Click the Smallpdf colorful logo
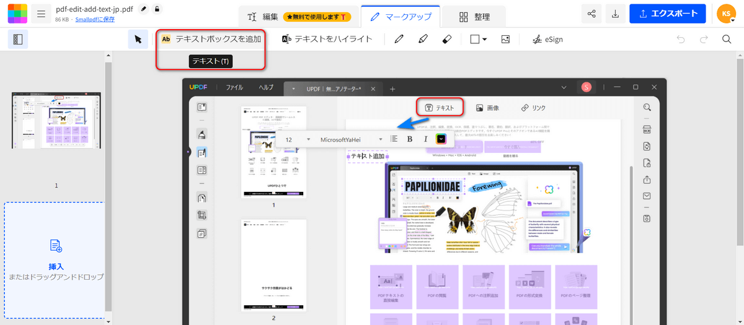744x325 pixels. click(17, 13)
